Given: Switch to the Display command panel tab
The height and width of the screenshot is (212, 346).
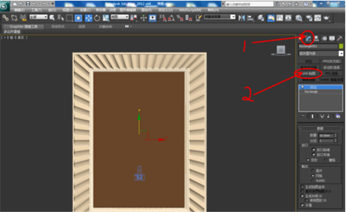Looking at the screenshot, I should pyautogui.click(x=332, y=39).
